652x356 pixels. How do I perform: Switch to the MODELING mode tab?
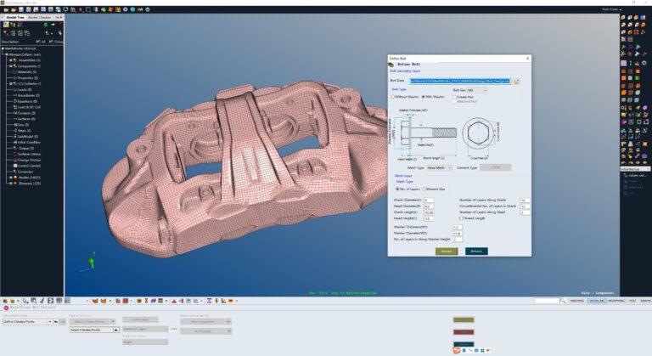[597, 301]
